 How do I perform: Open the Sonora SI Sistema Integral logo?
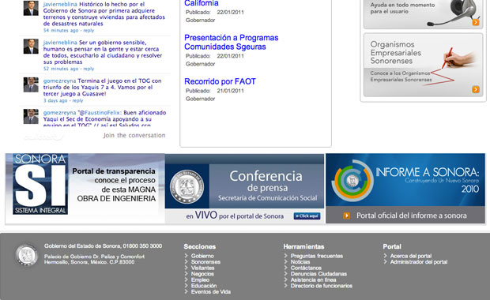click(x=40, y=184)
